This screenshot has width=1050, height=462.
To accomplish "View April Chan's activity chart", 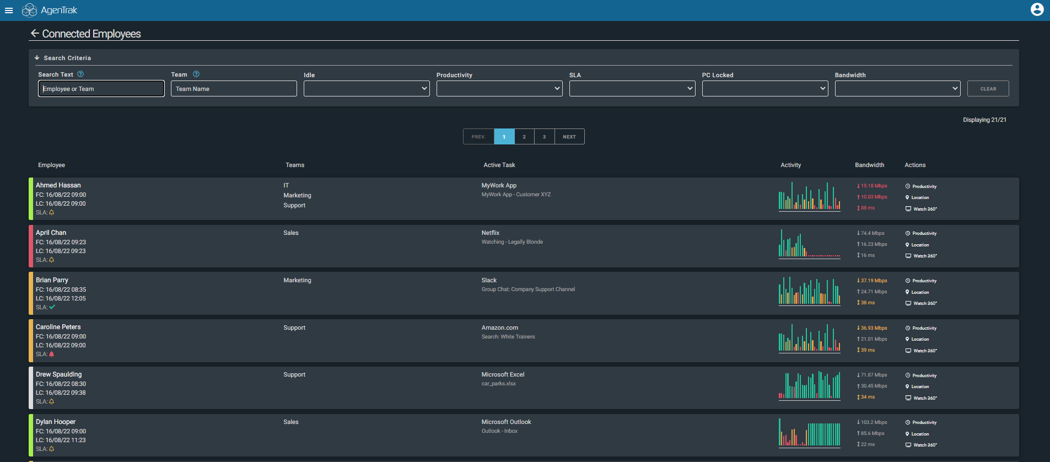I will point(809,244).
